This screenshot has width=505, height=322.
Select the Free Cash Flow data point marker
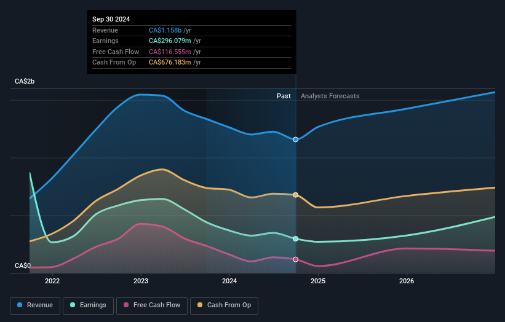coord(296,259)
